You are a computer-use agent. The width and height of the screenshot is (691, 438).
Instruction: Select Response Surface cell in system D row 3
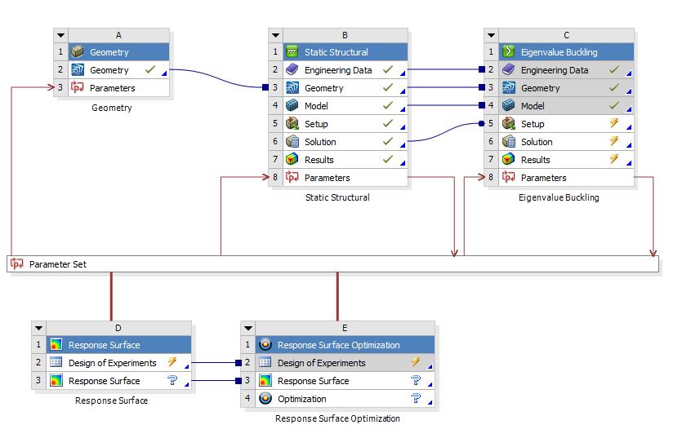[x=118, y=381]
